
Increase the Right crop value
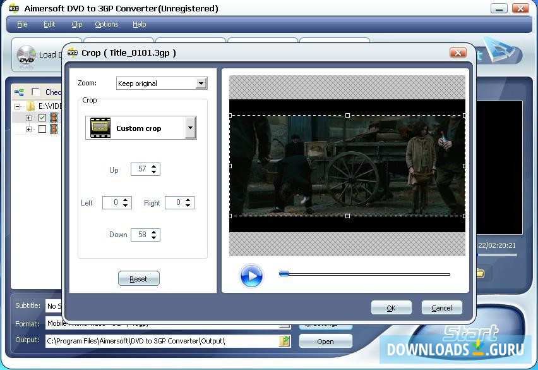[188, 200]
